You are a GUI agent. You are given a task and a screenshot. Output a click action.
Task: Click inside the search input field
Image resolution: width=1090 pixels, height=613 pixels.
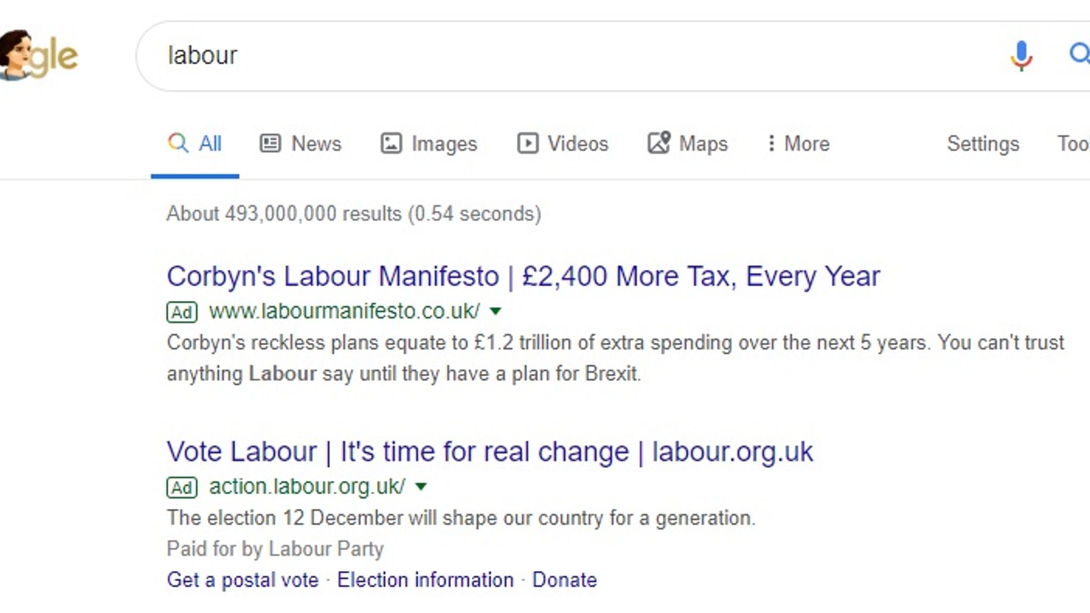(x=426, y=54)
